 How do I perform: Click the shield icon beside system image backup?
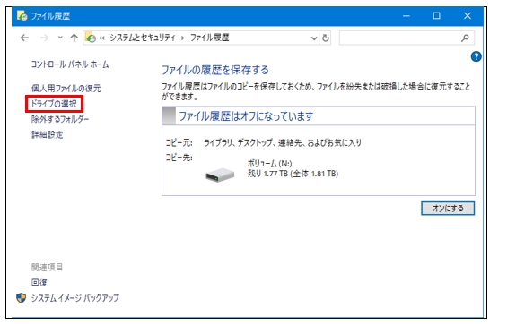tap(21, 298)
